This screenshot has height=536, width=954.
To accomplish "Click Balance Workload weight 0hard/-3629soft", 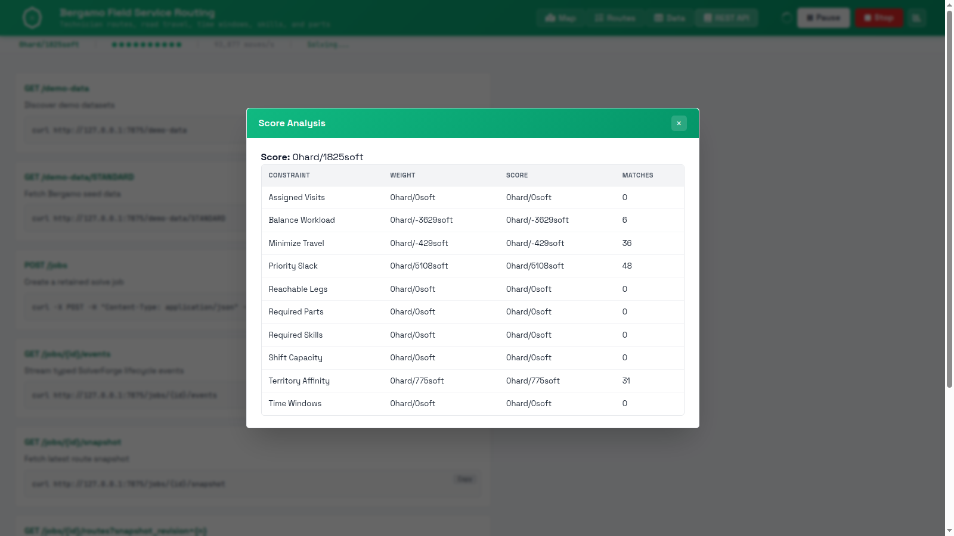I will click(x=422, y=220).
